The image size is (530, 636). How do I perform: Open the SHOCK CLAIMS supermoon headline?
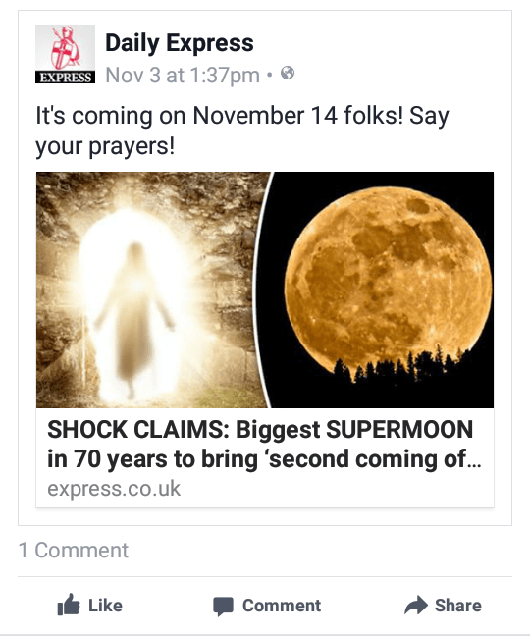coord(264,445)
